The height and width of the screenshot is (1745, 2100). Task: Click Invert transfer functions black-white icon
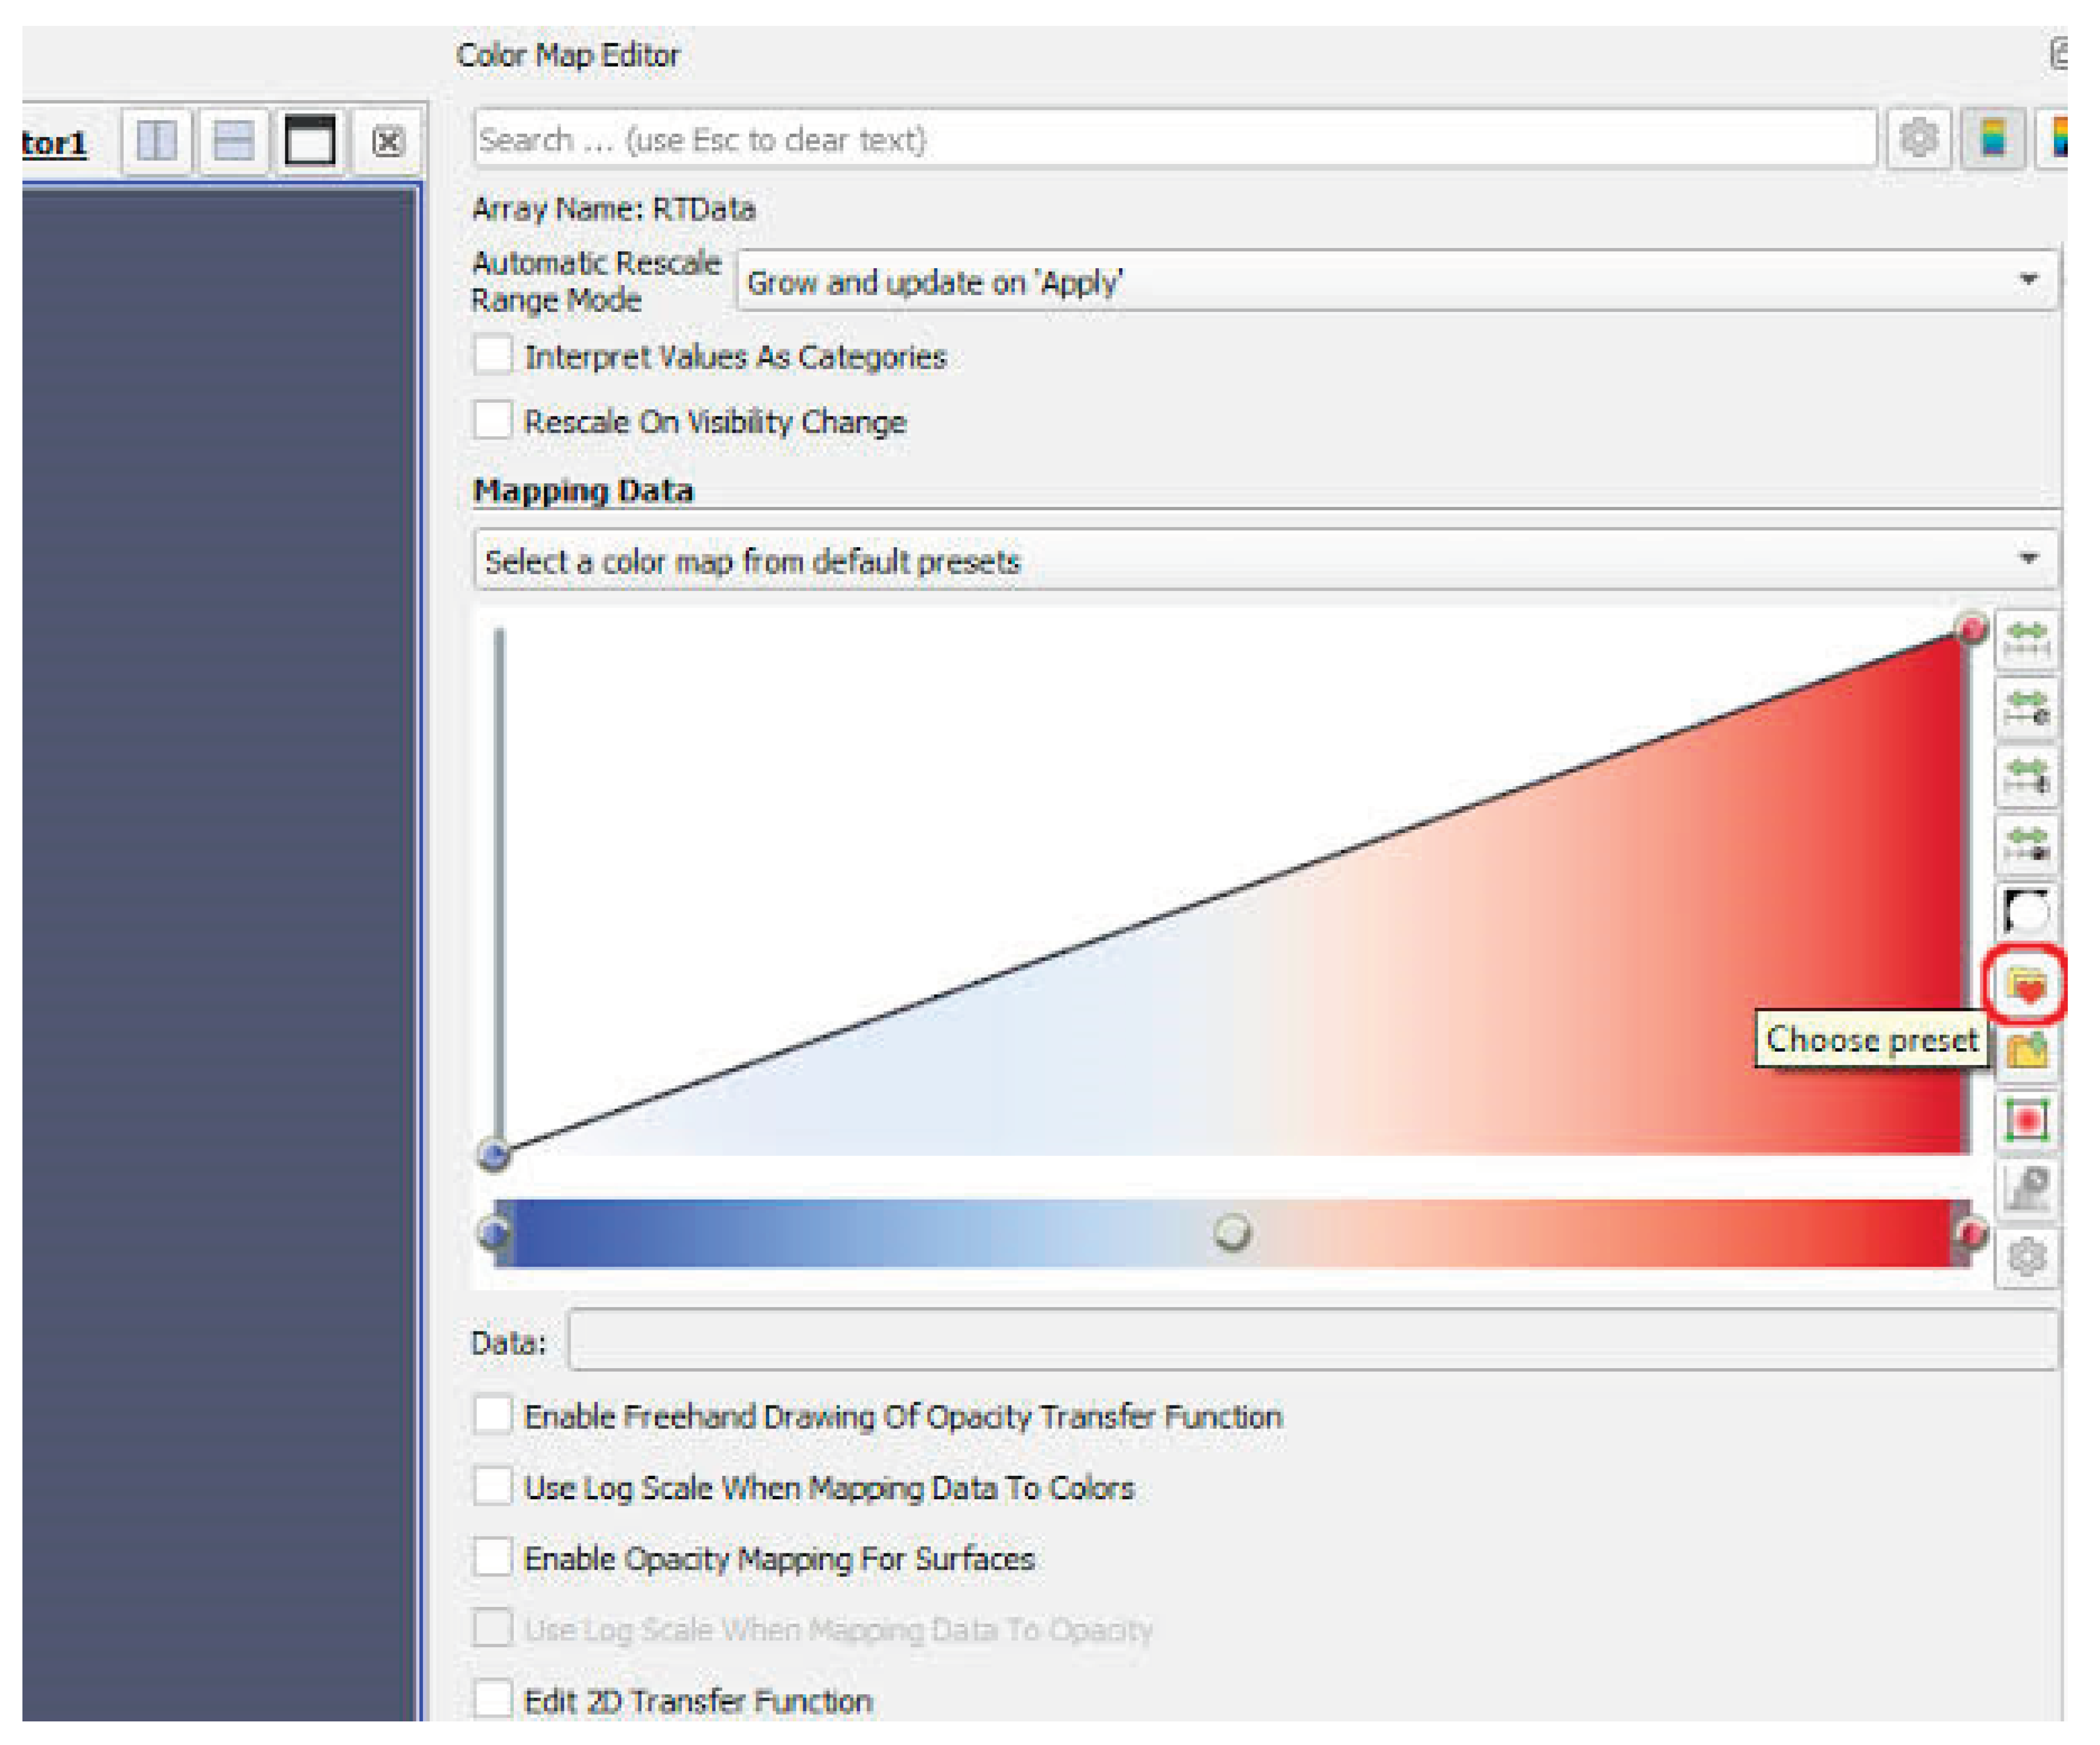point(2026,911)
